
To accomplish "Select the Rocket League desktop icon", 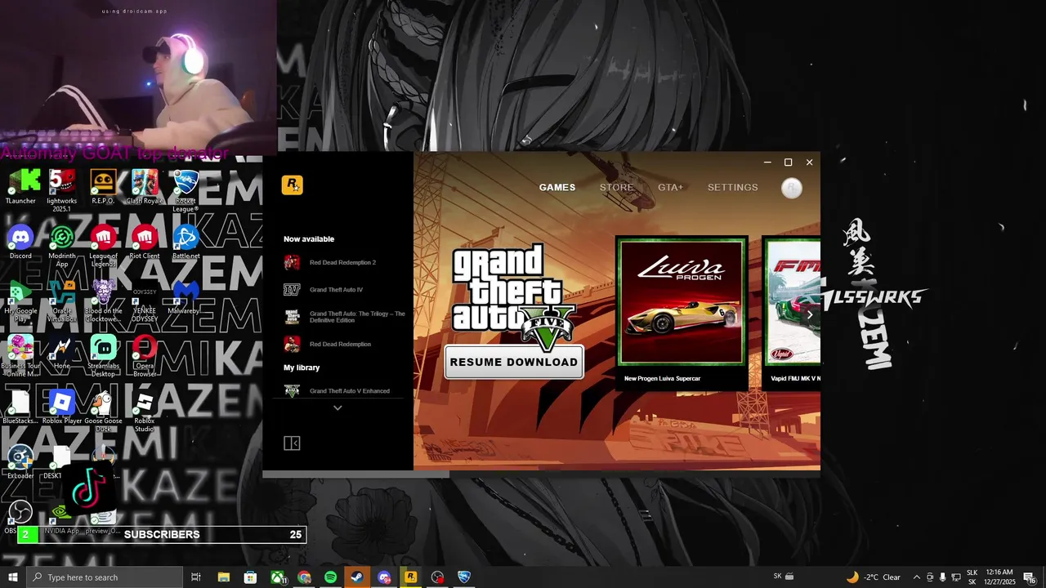I will (x=186, y=189).
